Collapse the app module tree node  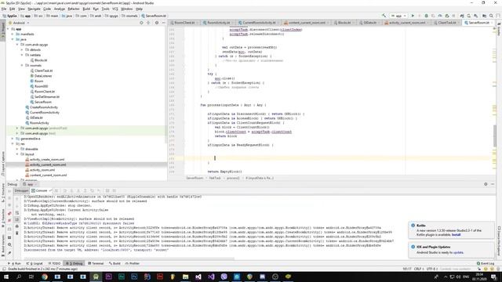tap(8, 29)
